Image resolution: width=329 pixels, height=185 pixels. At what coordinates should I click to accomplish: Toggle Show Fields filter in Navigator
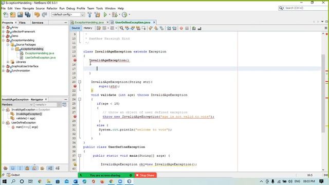click(x=13, y=168)
